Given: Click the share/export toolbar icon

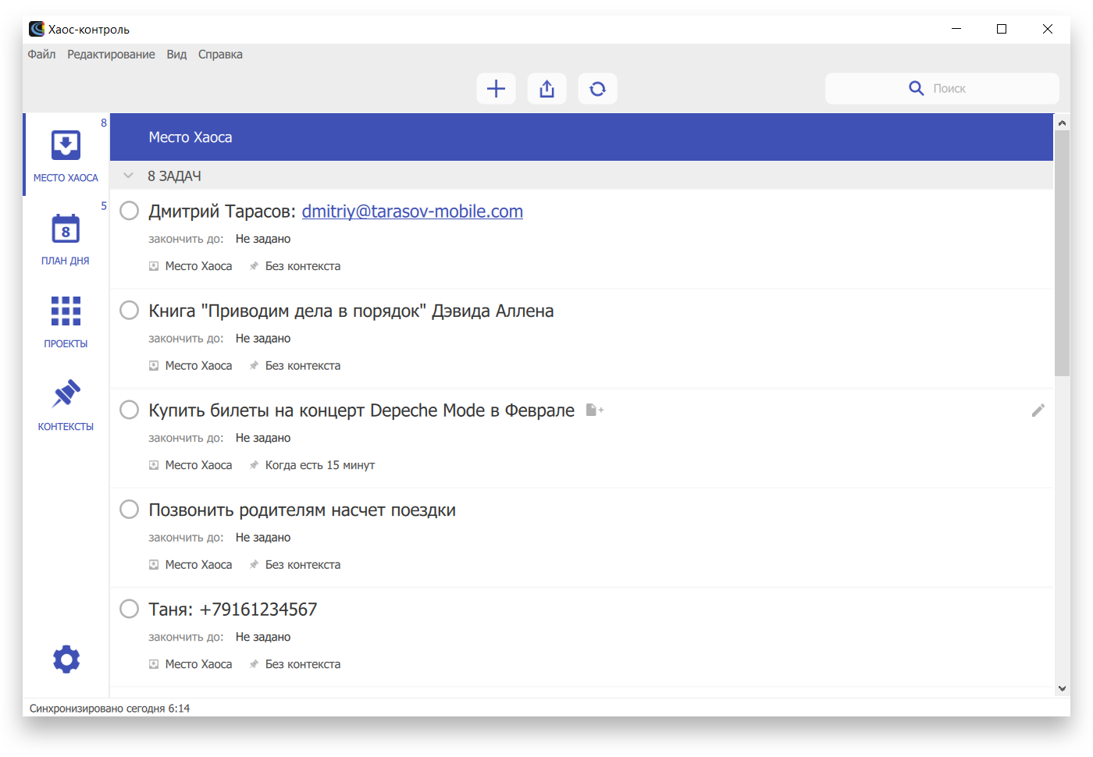Looking at the screenshot, I should pos(546,89).
